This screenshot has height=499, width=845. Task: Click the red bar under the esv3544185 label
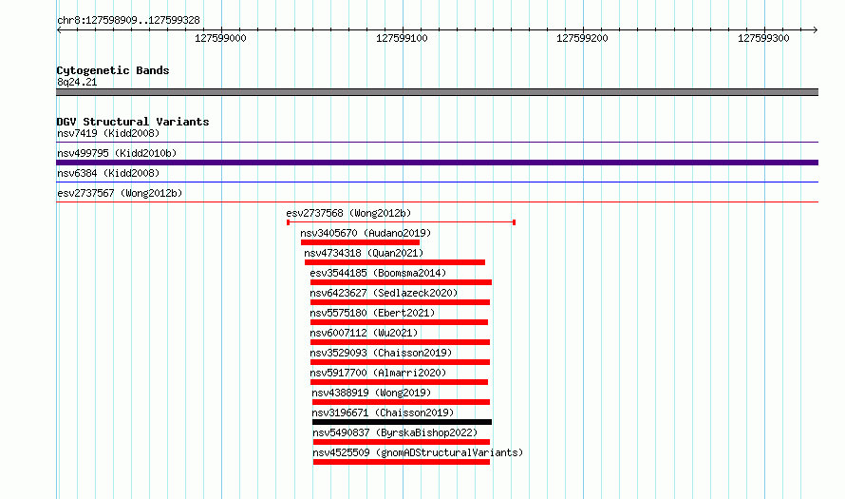[x=401, y=282]
